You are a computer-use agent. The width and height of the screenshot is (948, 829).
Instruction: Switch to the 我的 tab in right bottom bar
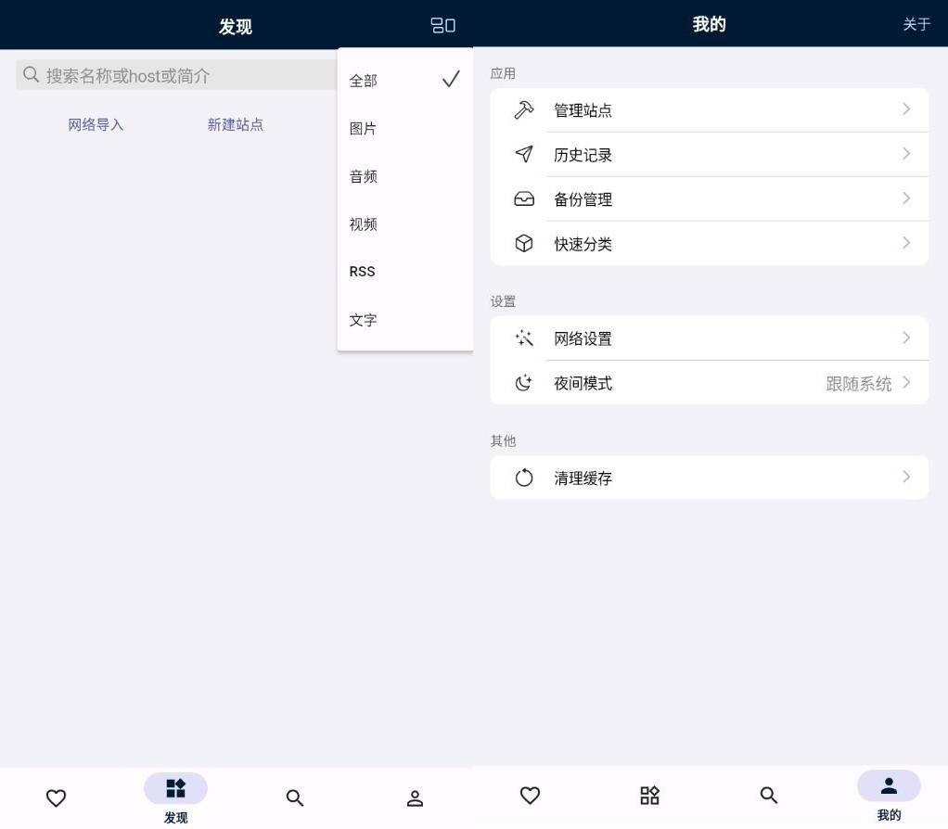click(889, 795)
